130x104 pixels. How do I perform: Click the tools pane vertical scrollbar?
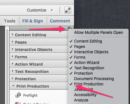click(7, 66)
